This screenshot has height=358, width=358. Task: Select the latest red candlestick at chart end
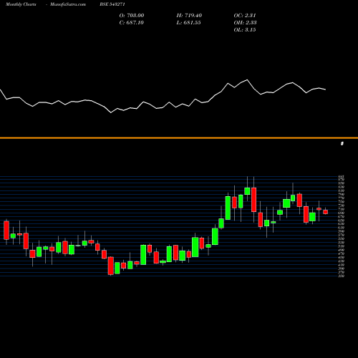coord(326,212)
